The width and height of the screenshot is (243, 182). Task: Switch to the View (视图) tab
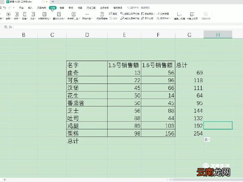point(80,8)
